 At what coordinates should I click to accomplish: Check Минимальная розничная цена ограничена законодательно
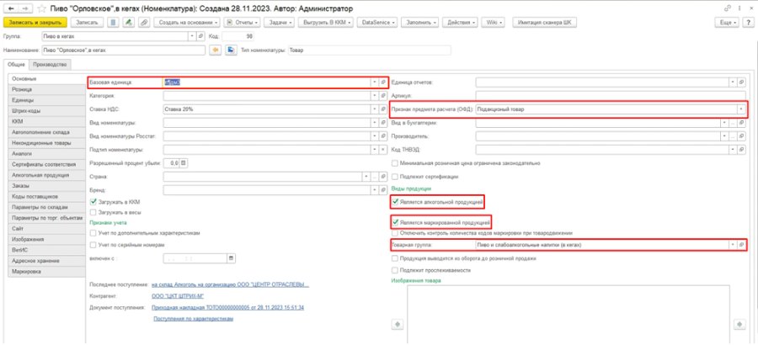[x=396, y=163]
